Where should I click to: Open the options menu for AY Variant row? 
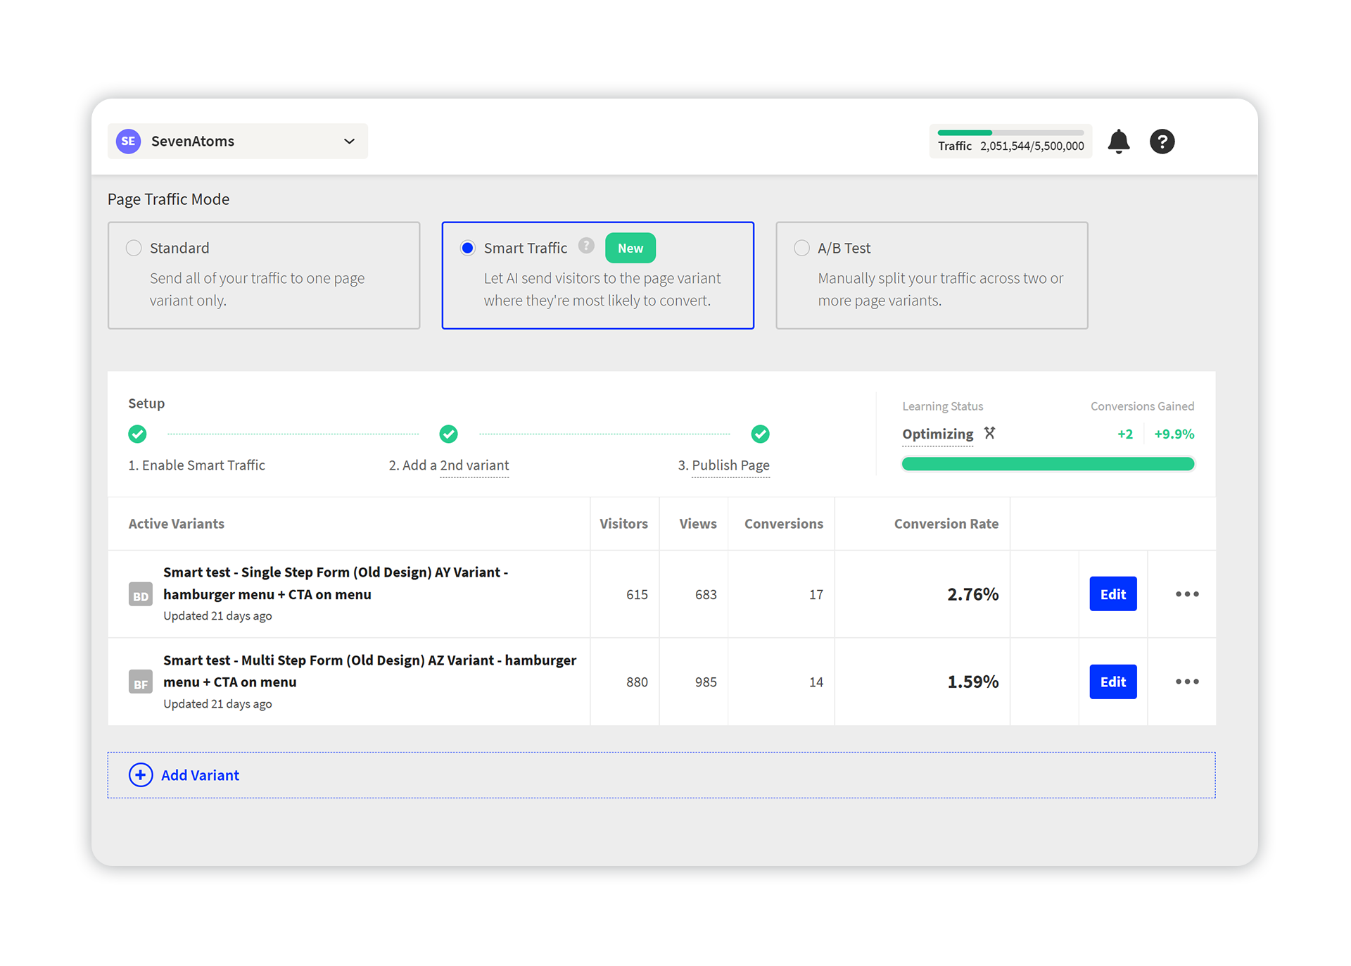(x=1186, y=594)
